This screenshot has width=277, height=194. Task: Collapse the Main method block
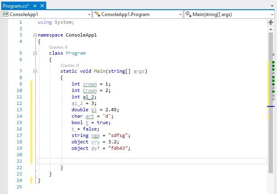pyautogui.click(x=35, y=71)
